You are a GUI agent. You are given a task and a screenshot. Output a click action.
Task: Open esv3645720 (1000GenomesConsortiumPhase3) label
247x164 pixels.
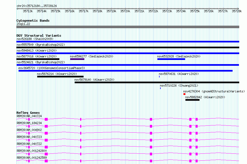click(52, 68)
